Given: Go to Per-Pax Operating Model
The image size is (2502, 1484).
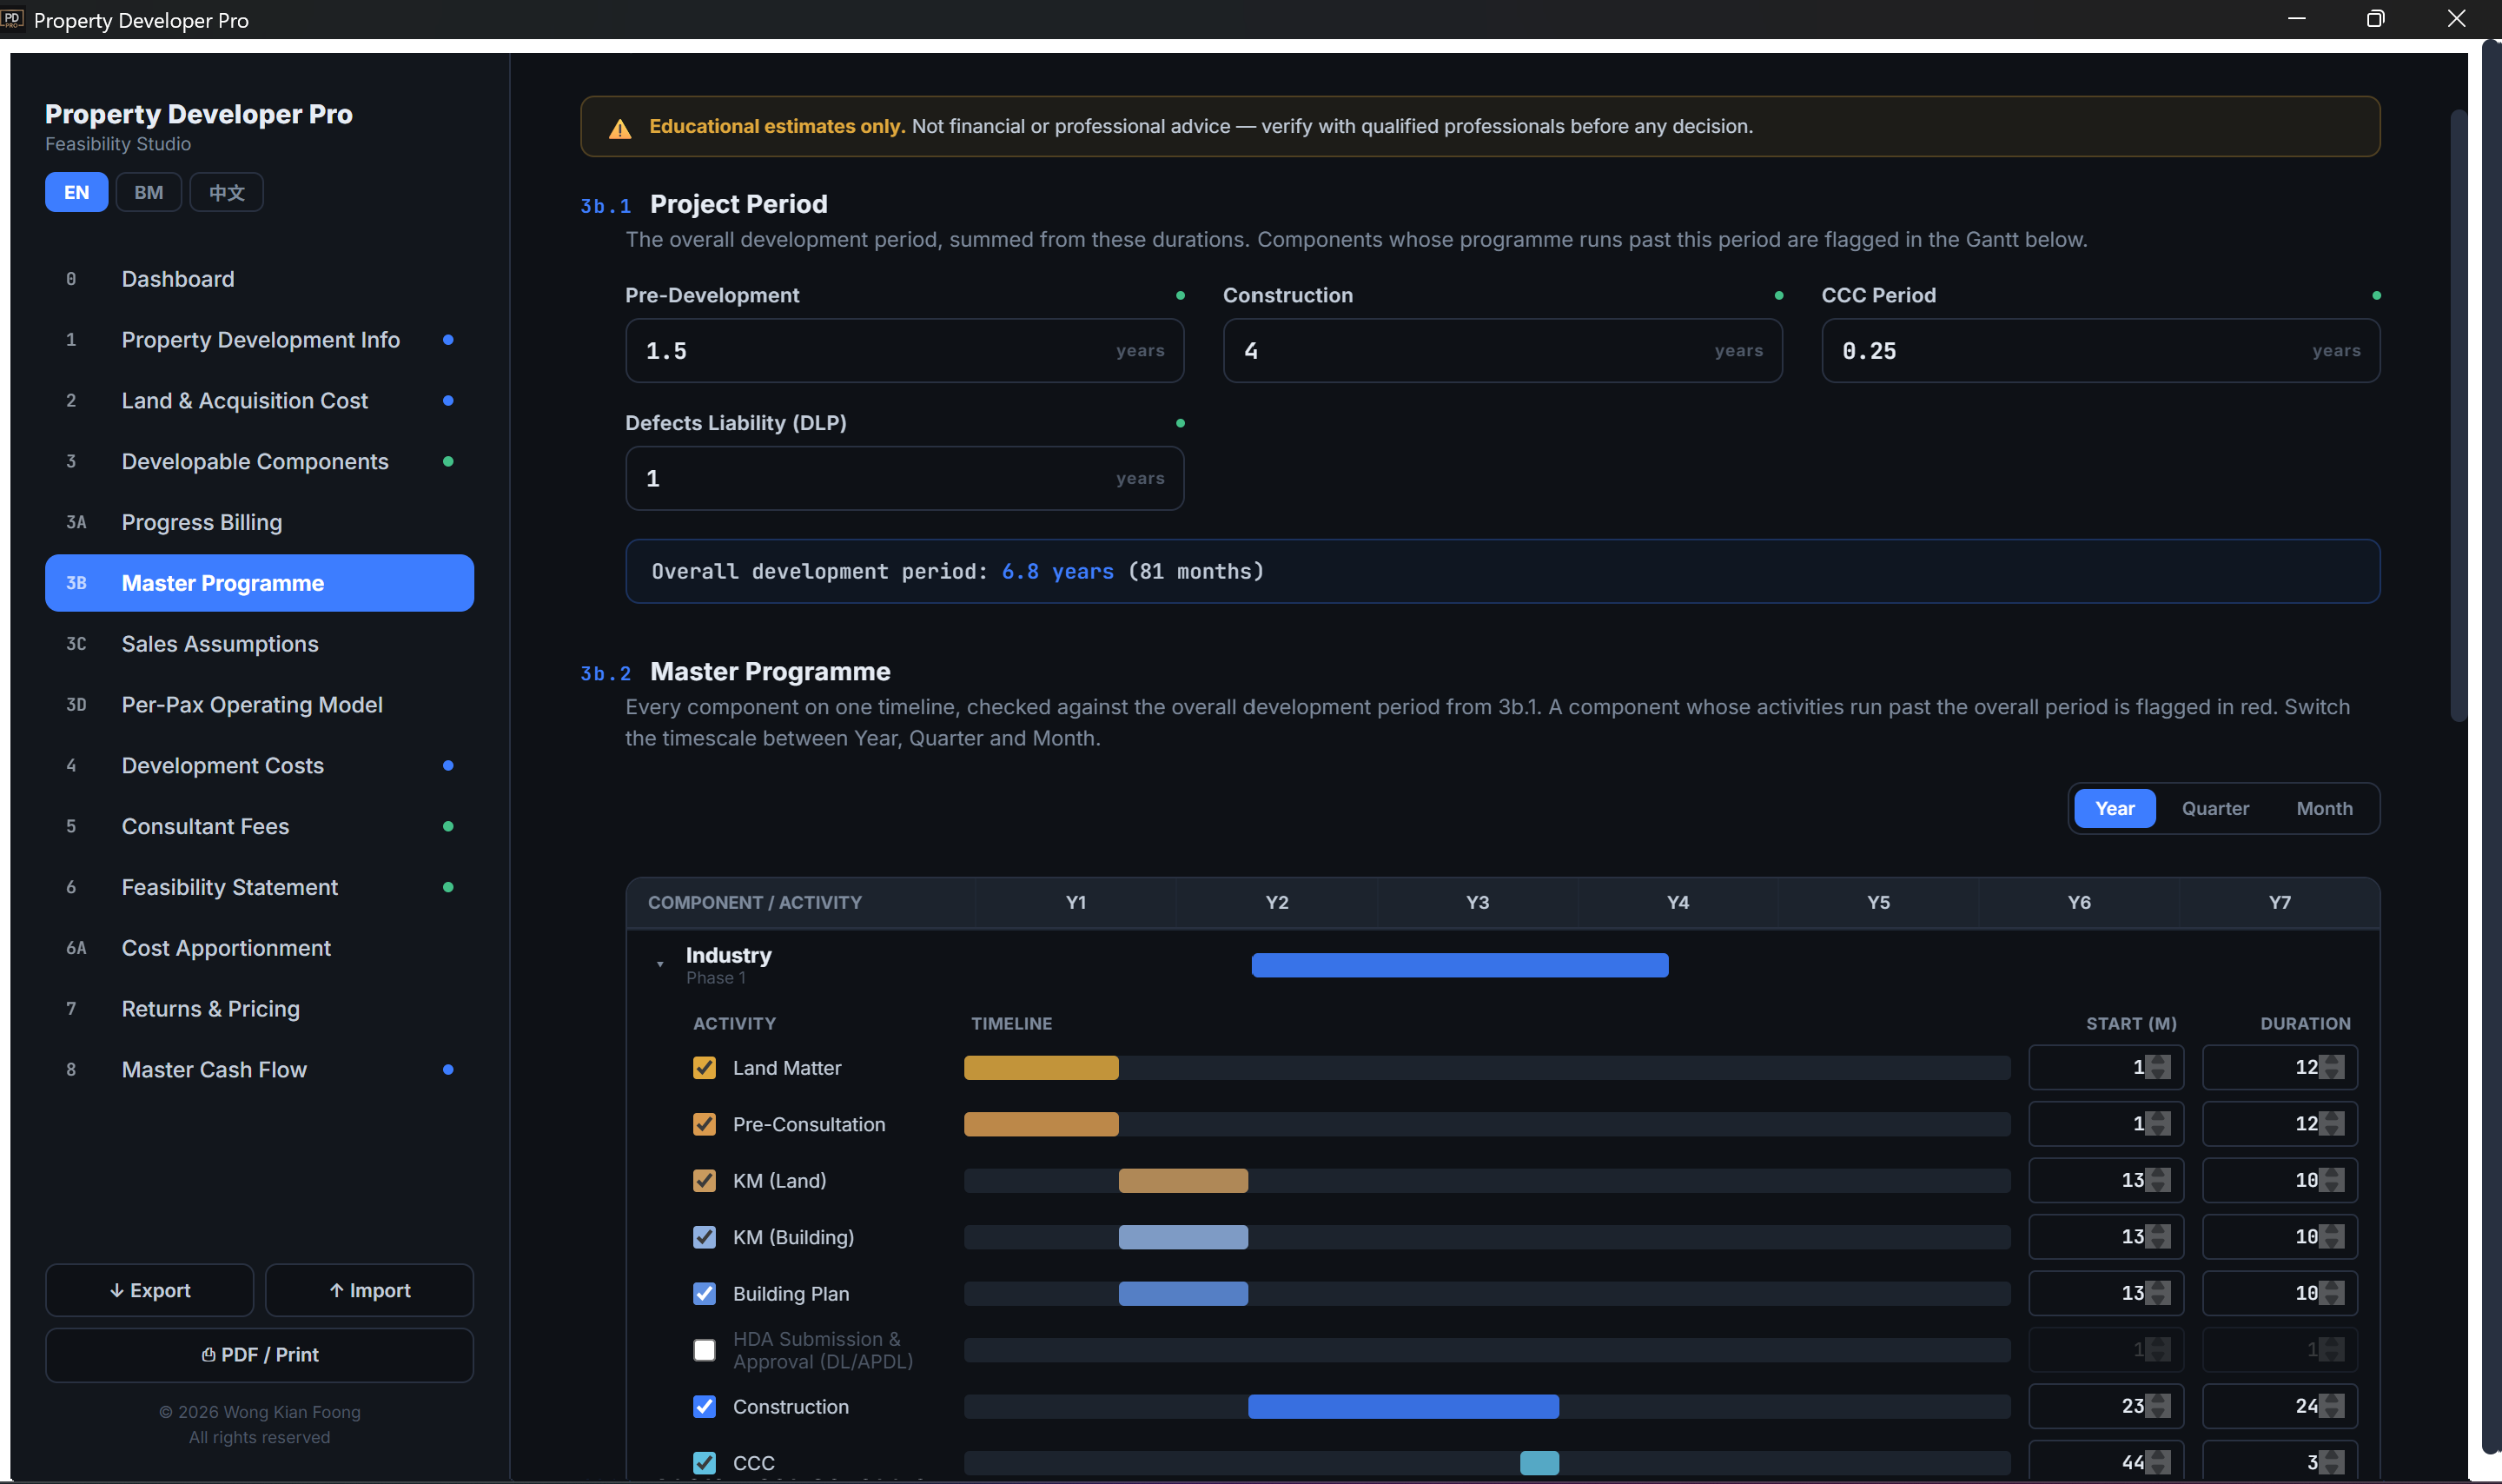Looking at the screenshot, I should point(260,705).
